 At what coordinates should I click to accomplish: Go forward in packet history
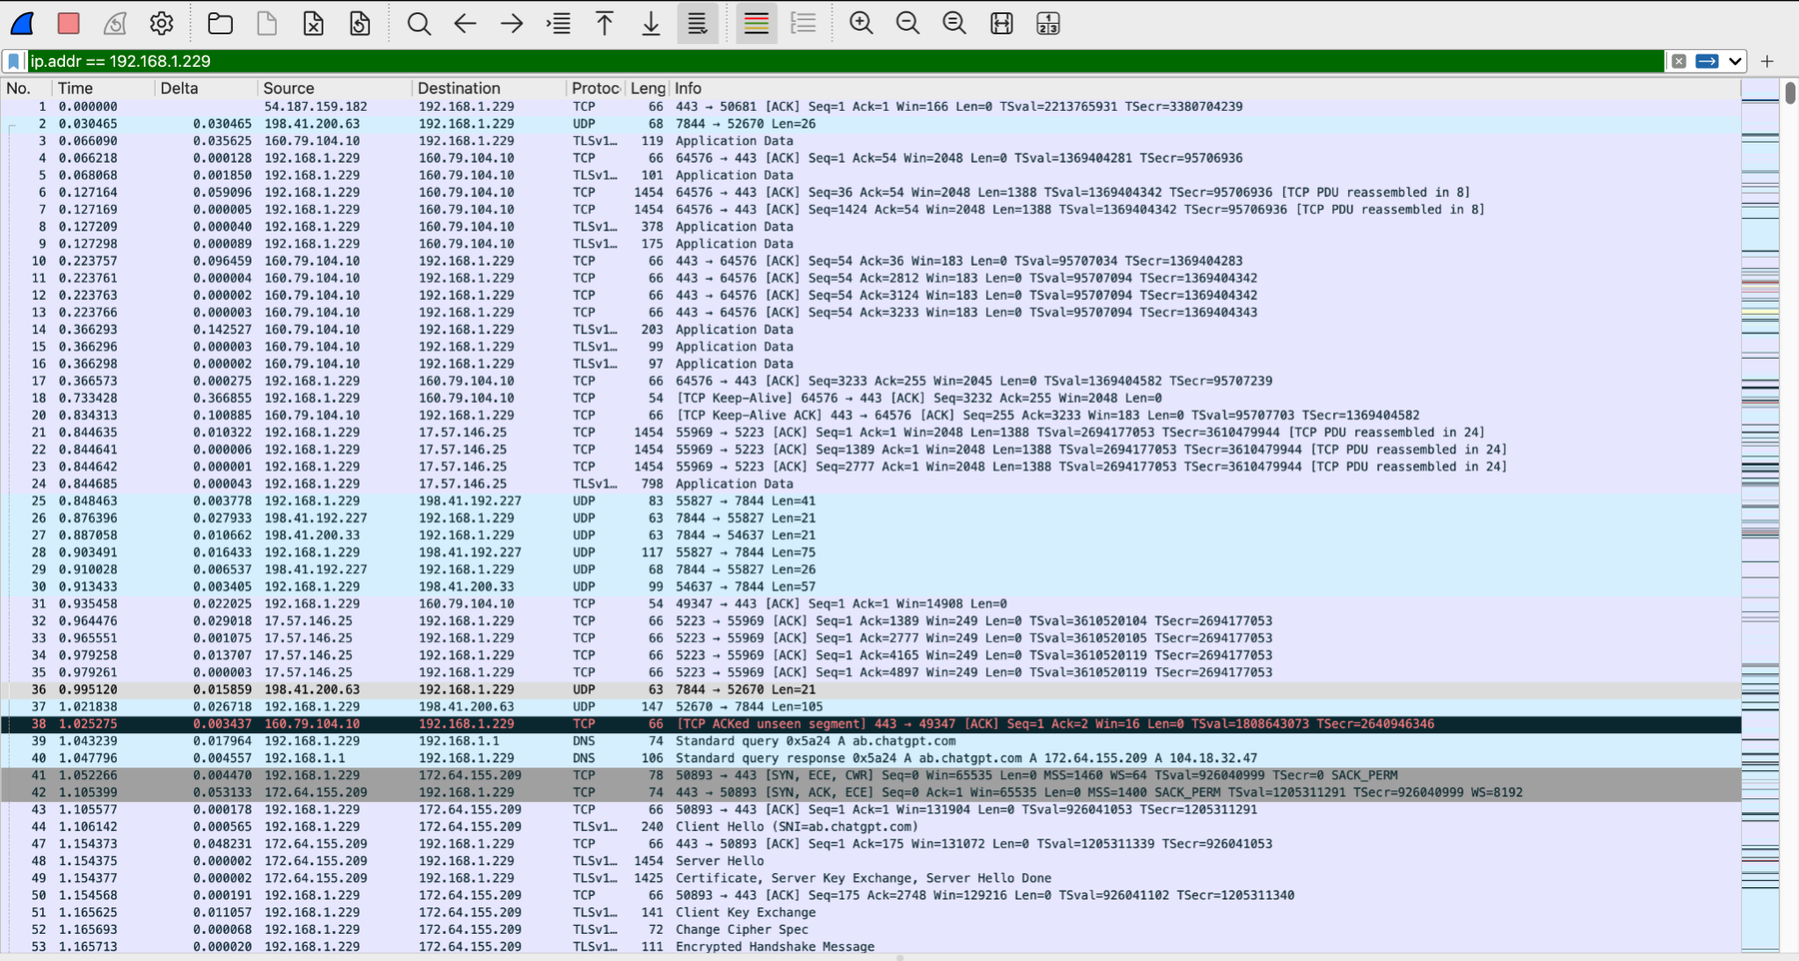pyautogui.click(x=512, y=23)
